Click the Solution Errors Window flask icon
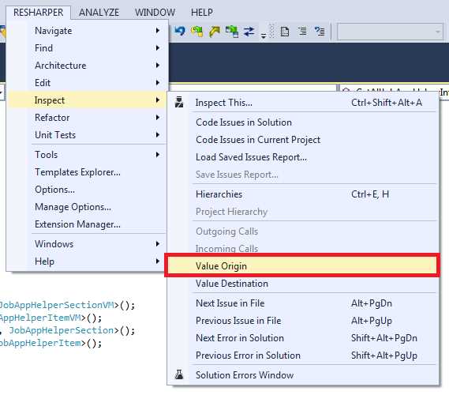The image size is (449, 395). tap(179, 374)
